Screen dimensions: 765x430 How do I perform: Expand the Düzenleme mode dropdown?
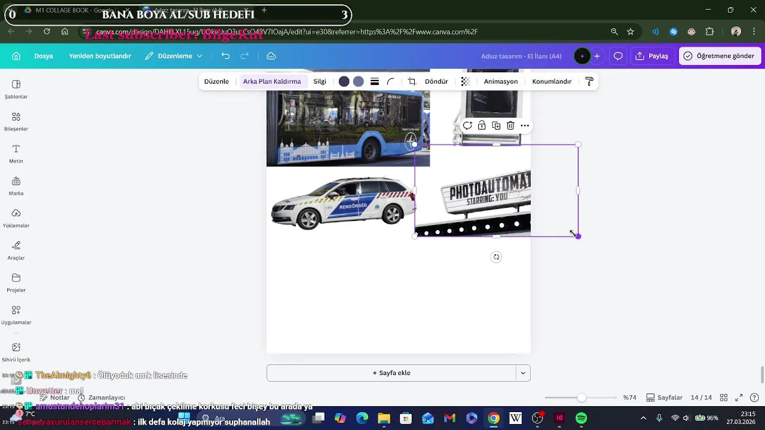[174, 56]
